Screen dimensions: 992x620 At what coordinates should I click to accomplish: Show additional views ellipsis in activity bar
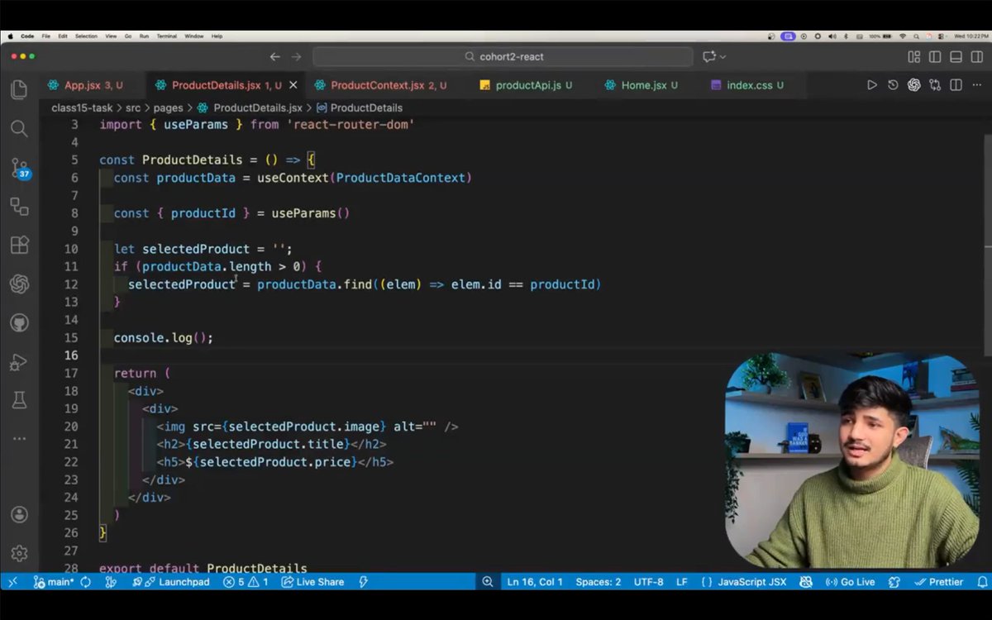(x=19, y=438)
